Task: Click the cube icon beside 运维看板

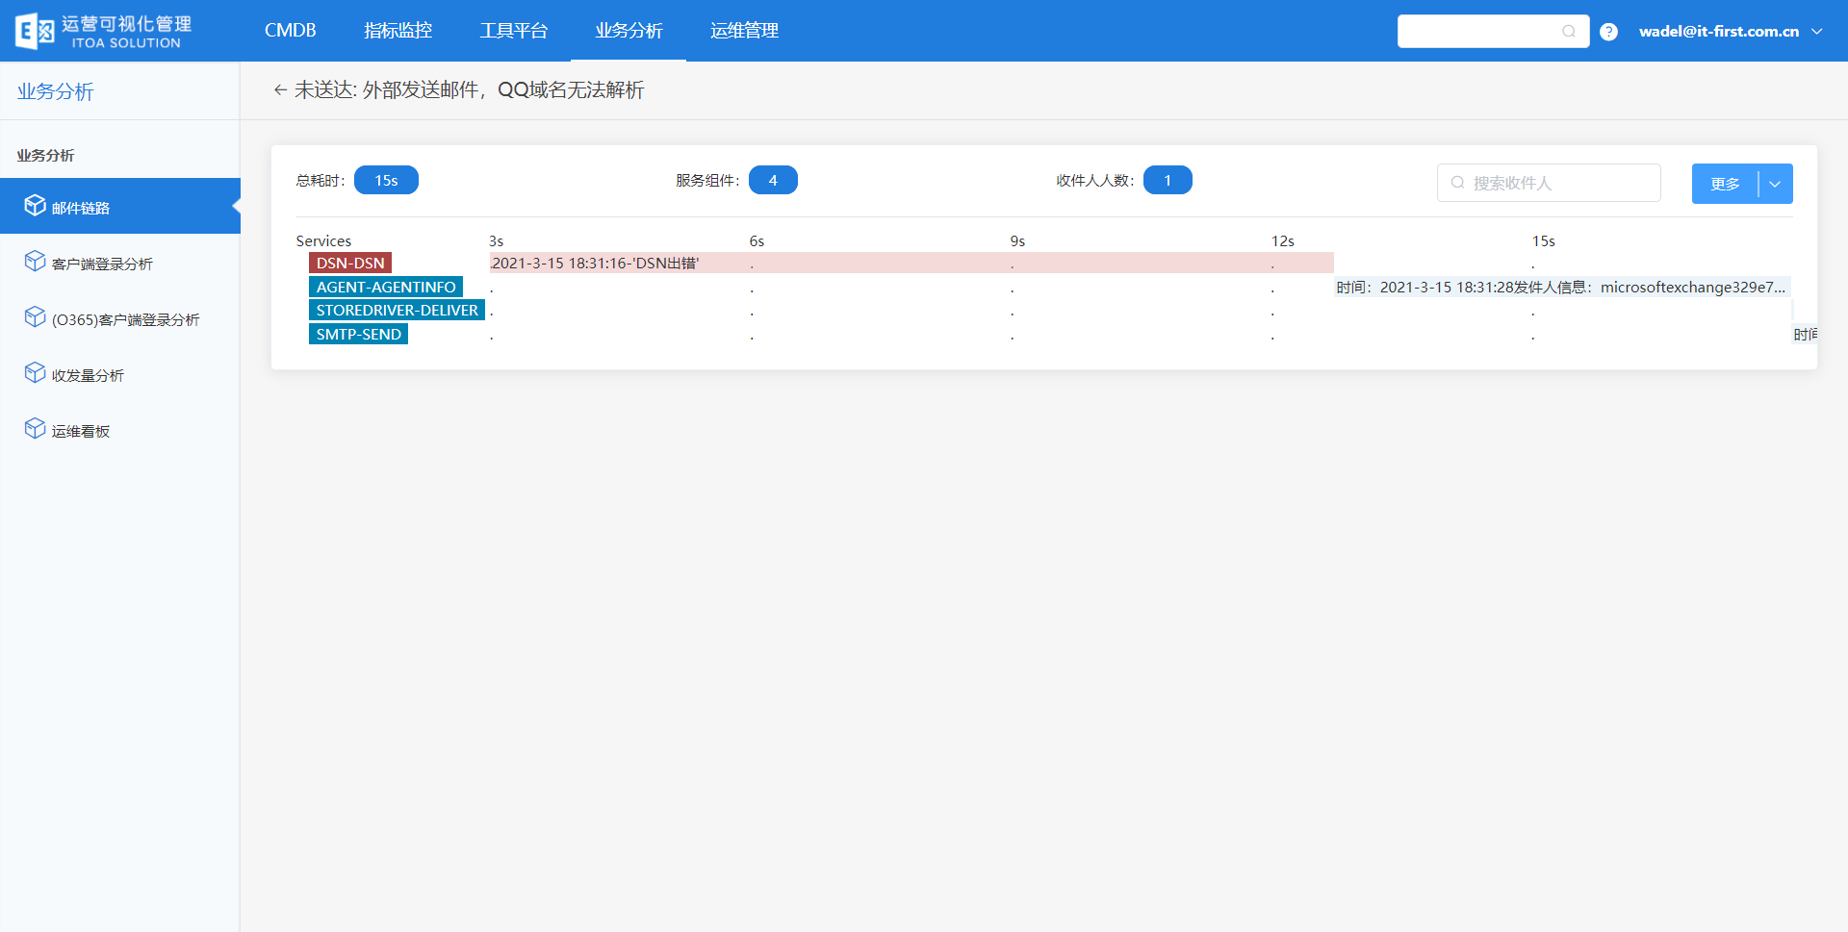Action: (35, 428)
